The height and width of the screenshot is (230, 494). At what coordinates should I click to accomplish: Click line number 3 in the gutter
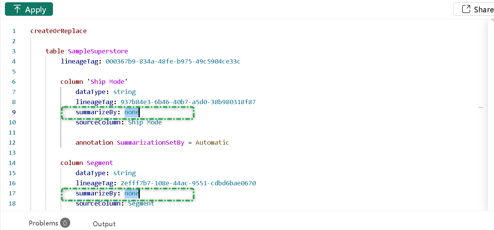(x=14, y=51)
